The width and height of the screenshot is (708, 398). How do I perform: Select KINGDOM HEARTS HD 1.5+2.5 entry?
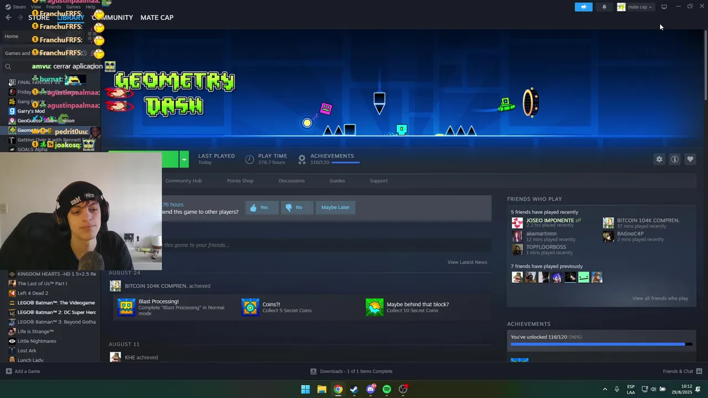pos(56,274)
